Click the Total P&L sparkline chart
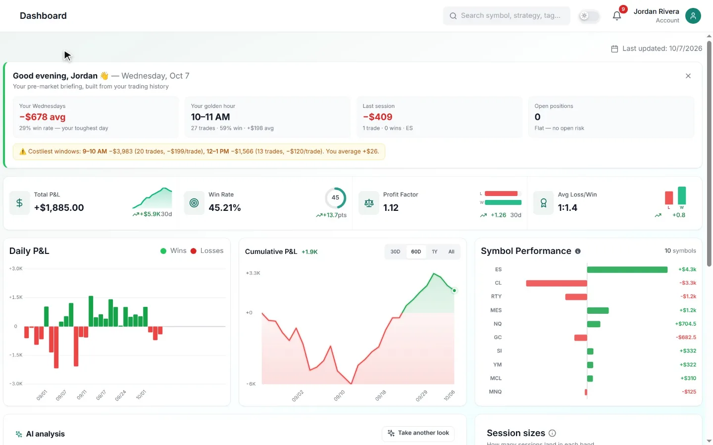The width and height of the screenshot is (713, 445). 152,198
